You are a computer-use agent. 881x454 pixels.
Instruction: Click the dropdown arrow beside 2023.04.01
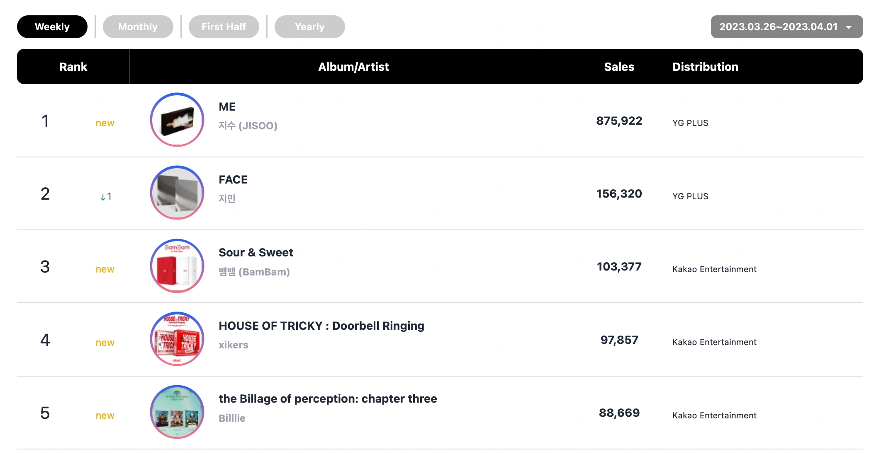849,27
